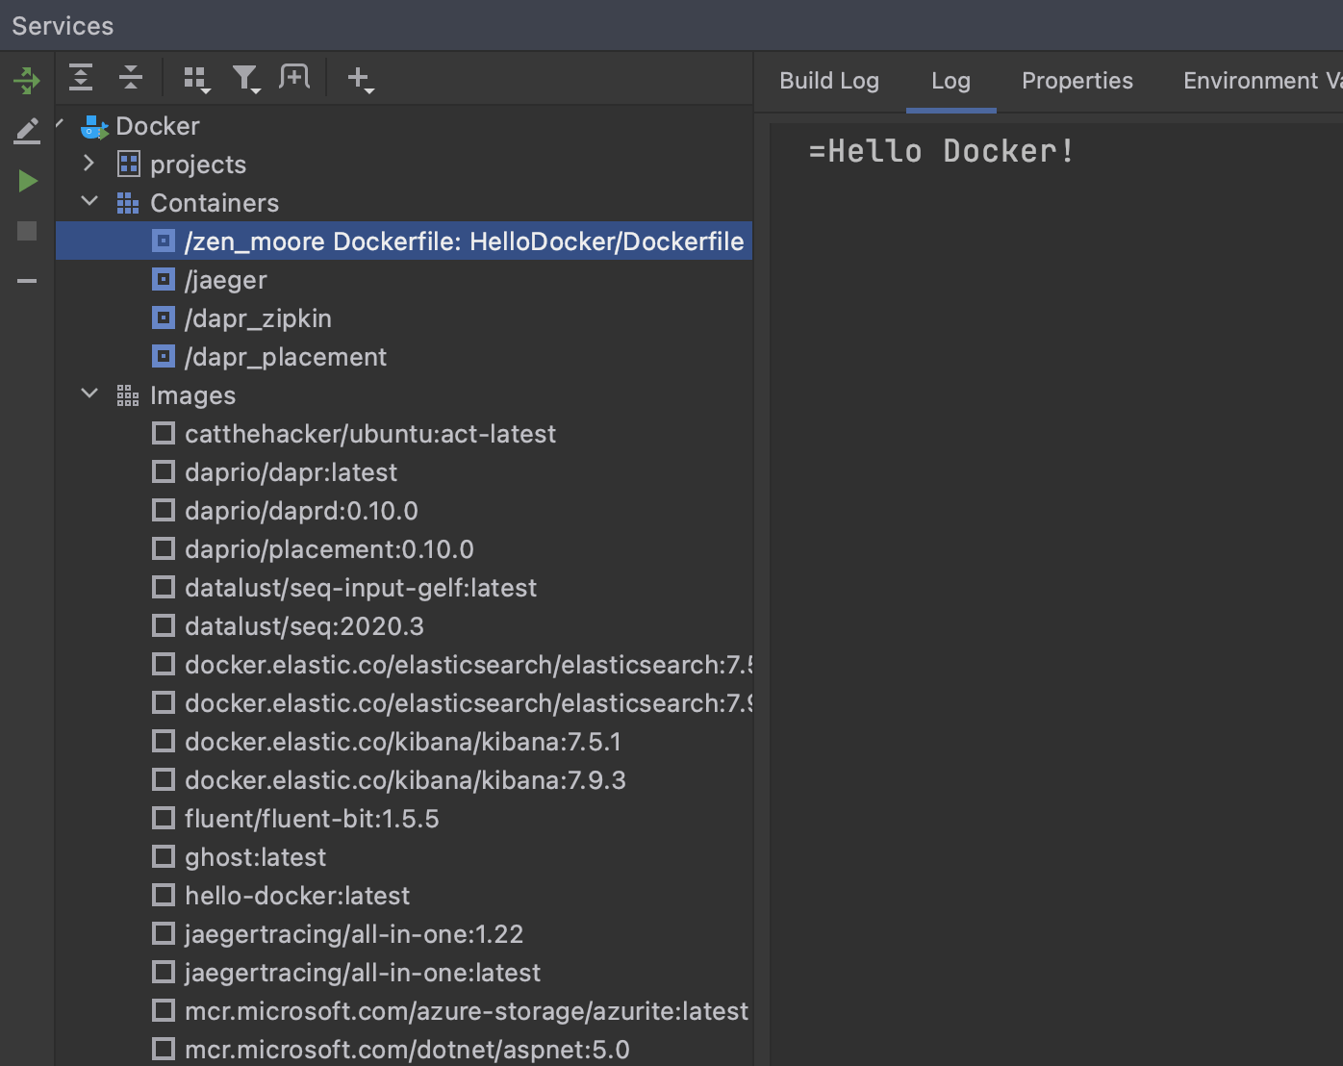This screenshot has height=1066, width=1343.
Task: Click the New Service group icon
Action: click(x=295, y=77)
